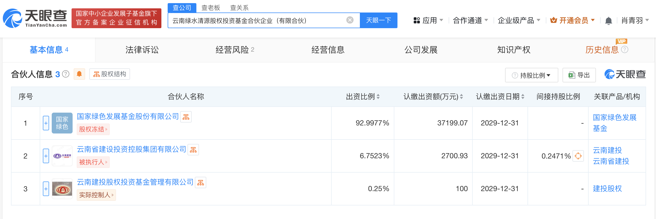Viewport: 656px width, 219px height.
Task: Open related 云南建投 link
Action: point(607,150)
